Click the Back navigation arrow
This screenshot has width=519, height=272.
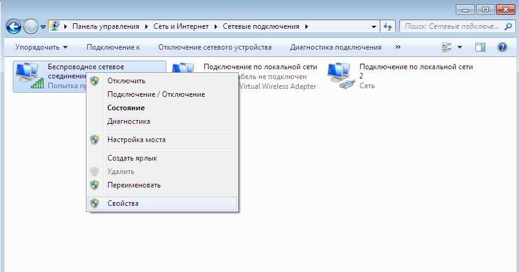tap(13, 26)
